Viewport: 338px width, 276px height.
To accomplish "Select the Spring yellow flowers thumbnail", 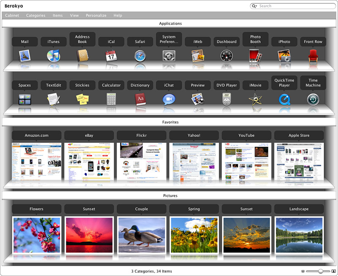I will point(194,235).
